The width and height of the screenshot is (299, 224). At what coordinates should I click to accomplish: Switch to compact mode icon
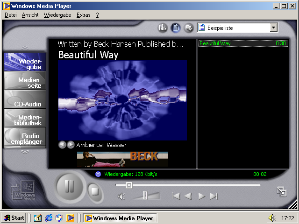(x=281, y=192)
